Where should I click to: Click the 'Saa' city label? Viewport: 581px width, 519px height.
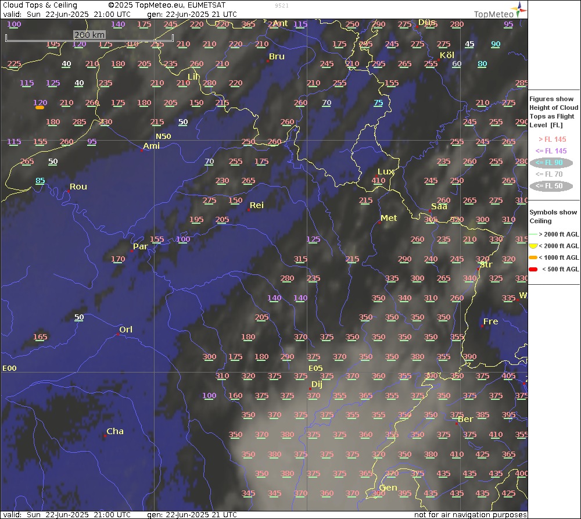click(439, 206)
